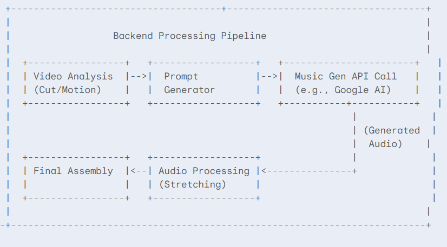Viewport: 447px width, 247px height.
Task: Click the "Final Assembly" label
Action: [x=73, y=171]
